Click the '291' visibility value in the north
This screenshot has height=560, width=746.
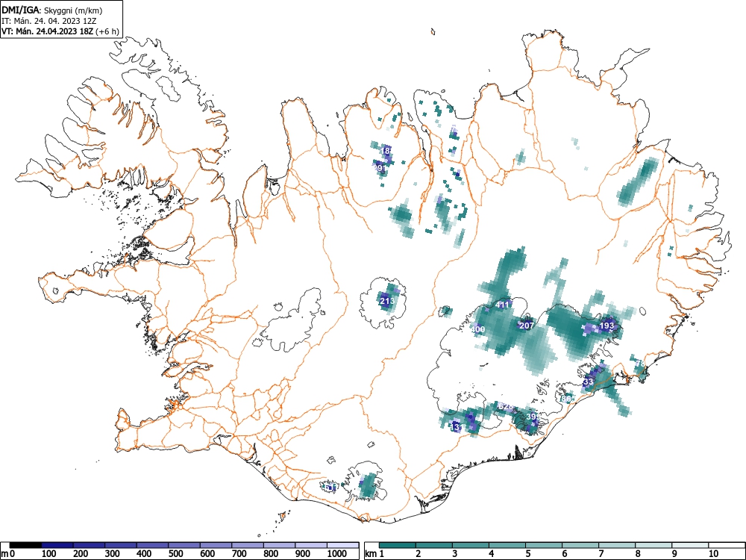(x=380, y=168)
